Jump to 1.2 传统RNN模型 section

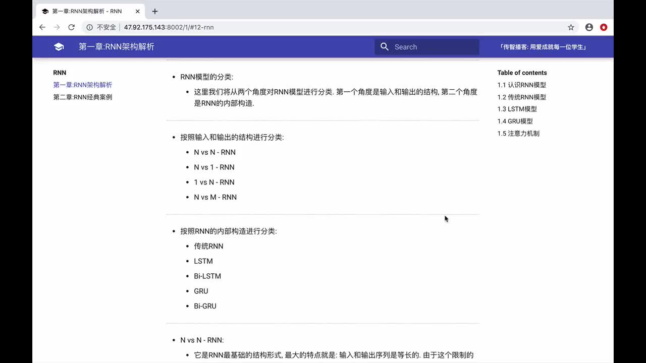[x=522, y=97]
